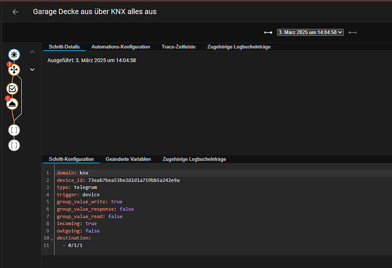Select the condition node with checkbox icon
392x268 pixels.
12,89
